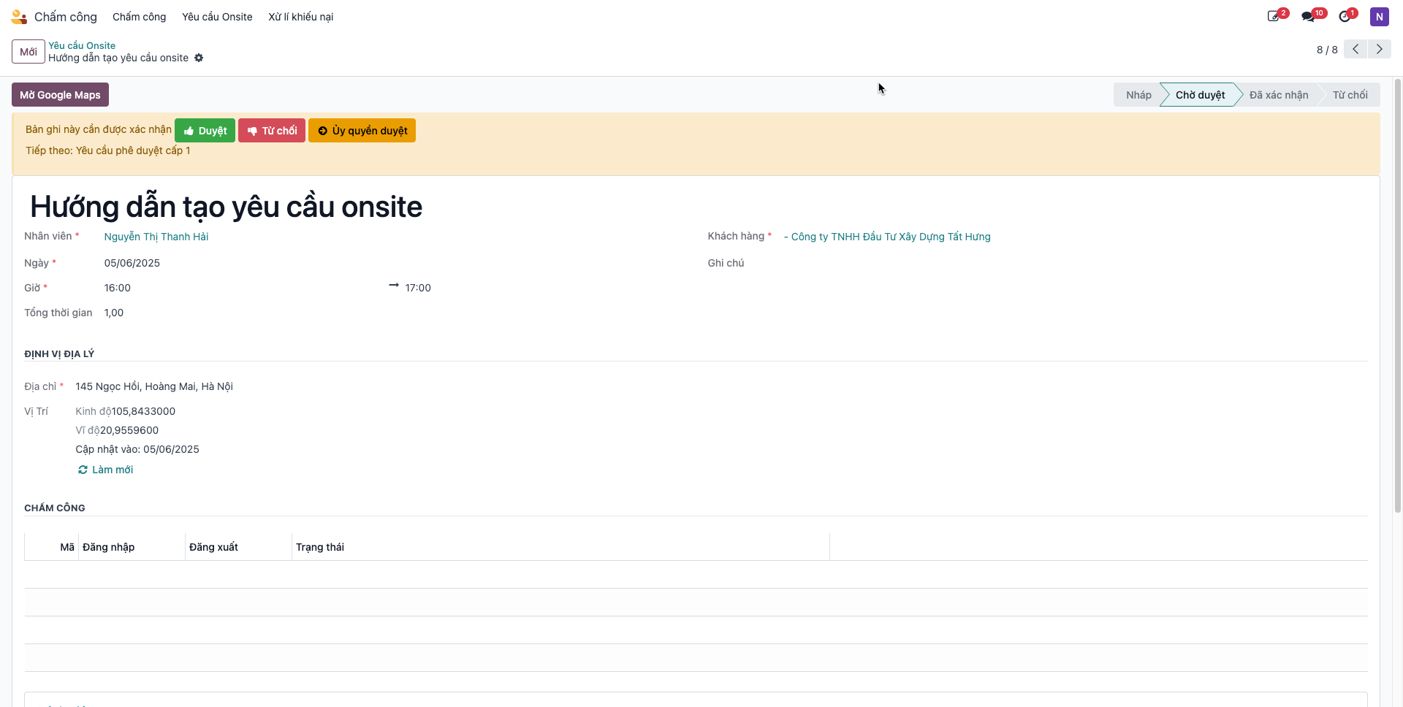Click the Đăng xuất column header
This screenshot has width=1403, height=707.
pos(238,547)
